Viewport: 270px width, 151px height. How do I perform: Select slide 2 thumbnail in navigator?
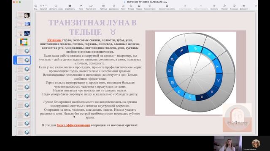[24, 24]
